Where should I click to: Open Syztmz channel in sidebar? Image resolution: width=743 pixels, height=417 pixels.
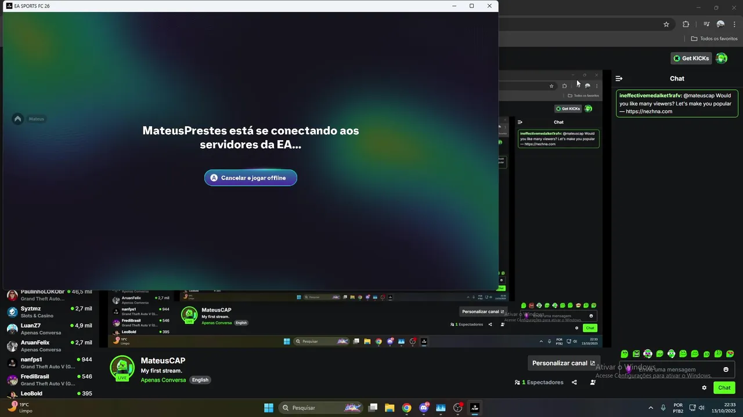[49, 312]
